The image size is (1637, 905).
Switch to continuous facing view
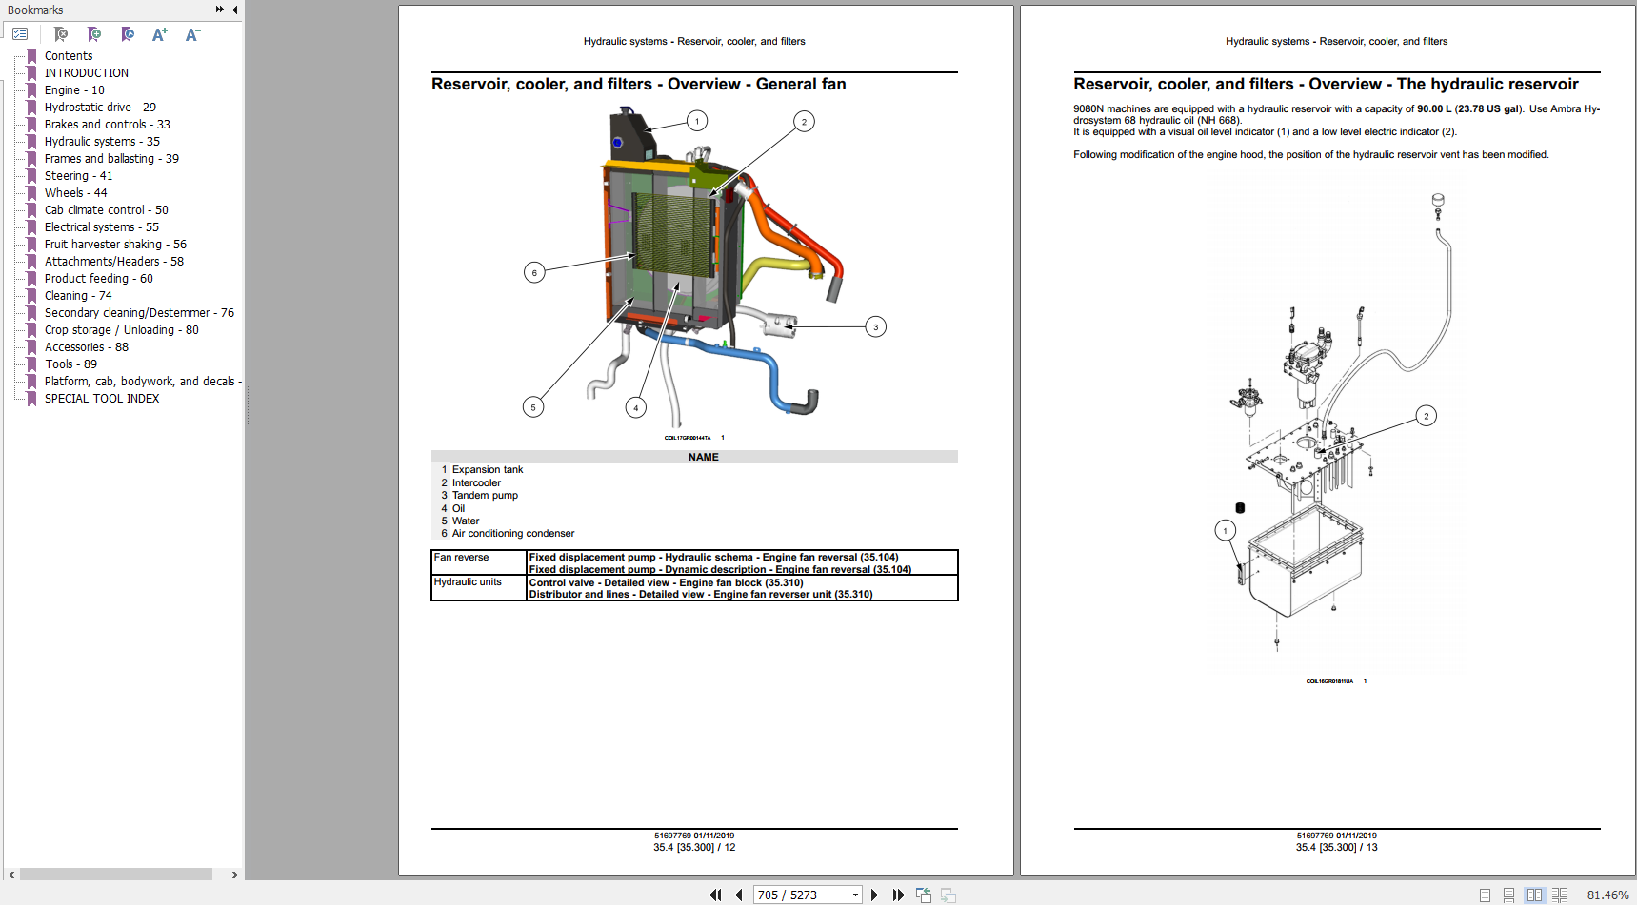[1559, 895]
